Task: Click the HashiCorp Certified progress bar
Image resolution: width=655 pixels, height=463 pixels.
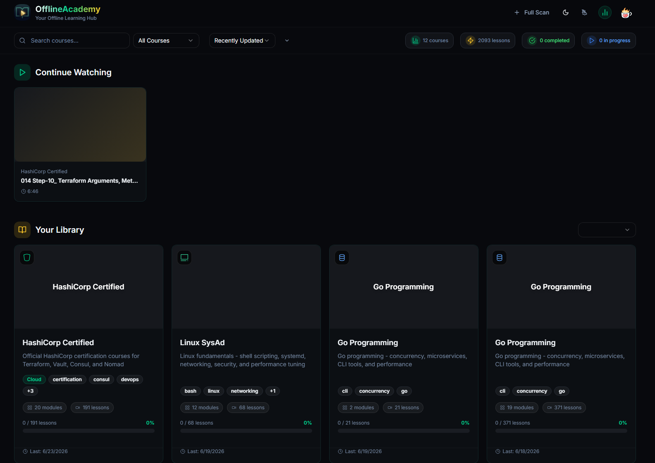Action: [88, 431]
